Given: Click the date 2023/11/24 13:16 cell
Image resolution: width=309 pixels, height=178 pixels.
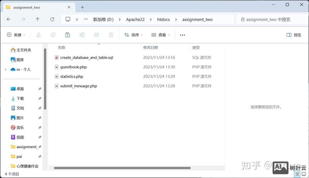Looking at the screenshot, I should [159, 58].
